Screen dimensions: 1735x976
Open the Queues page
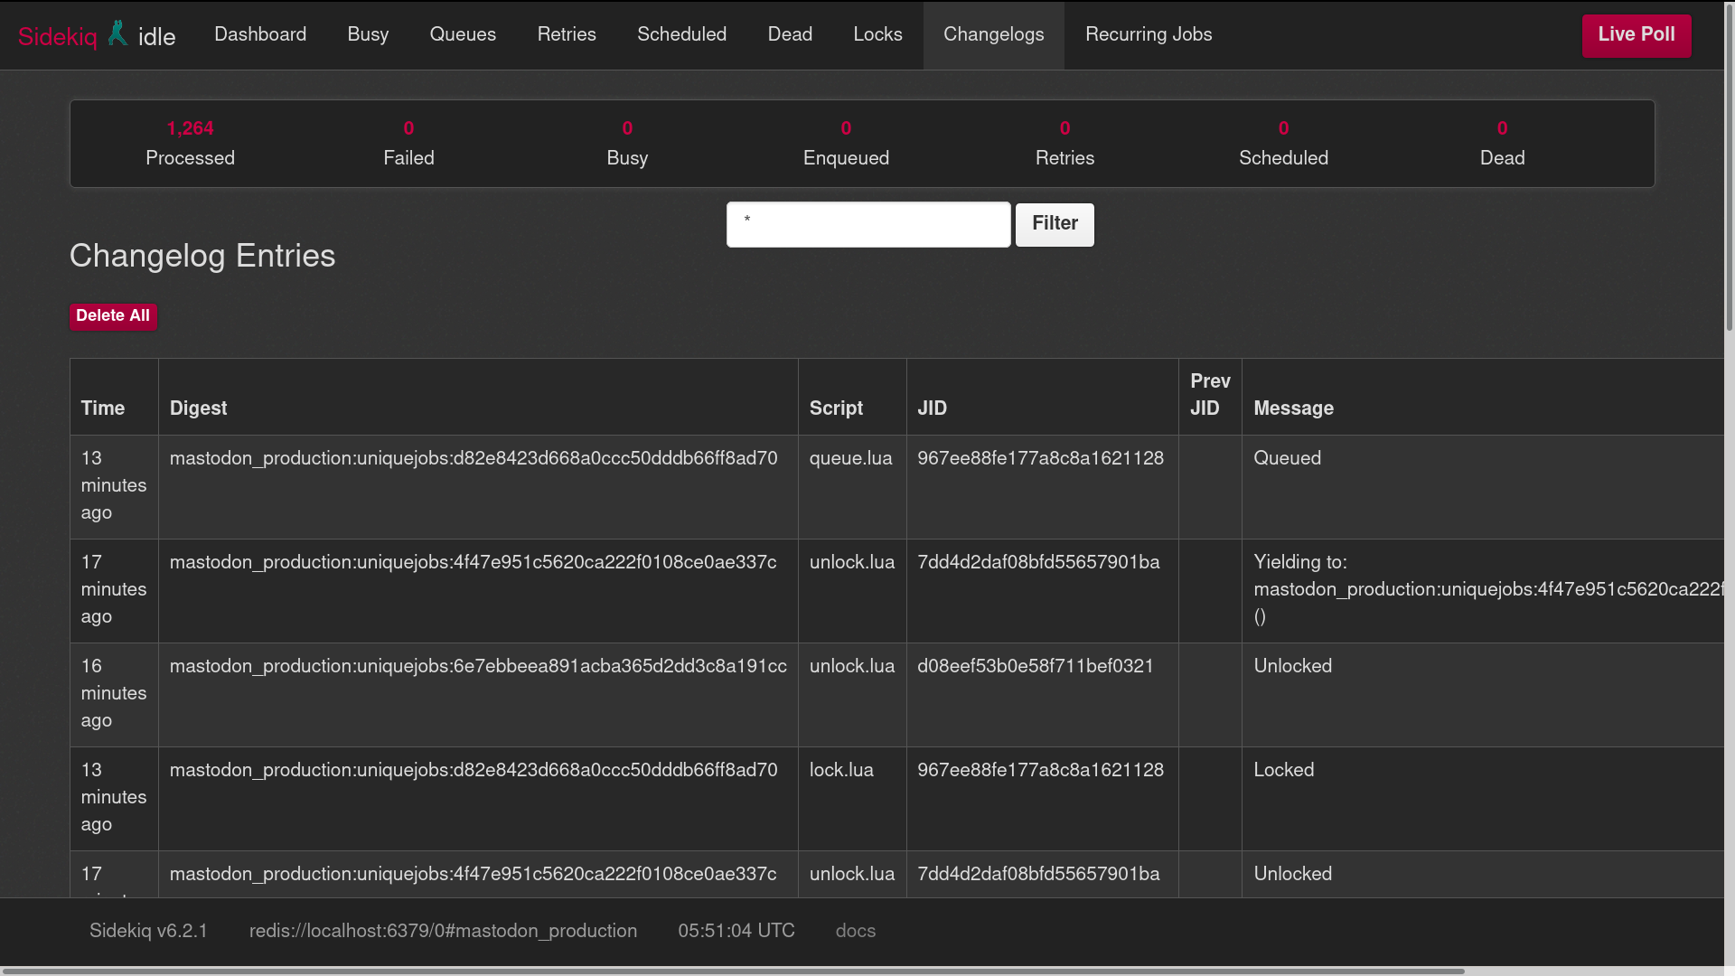click(463, 34)
